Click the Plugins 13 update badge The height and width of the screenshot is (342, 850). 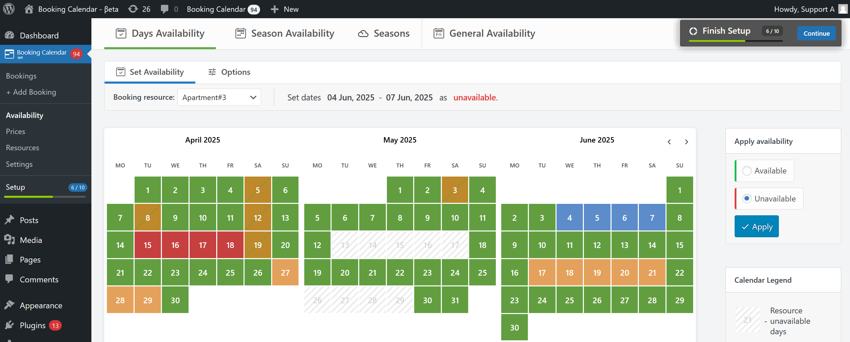[55, 325]
